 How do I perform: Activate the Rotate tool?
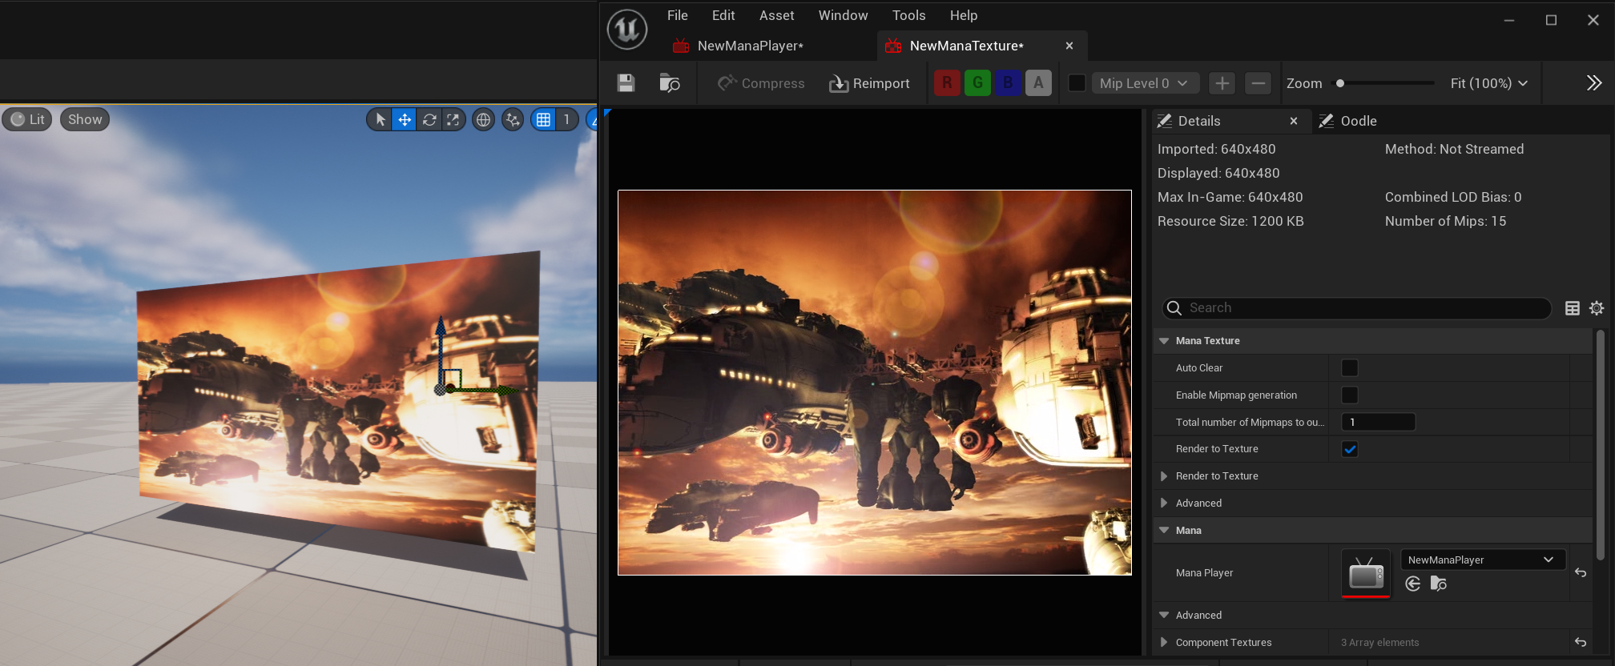[429, 119]
